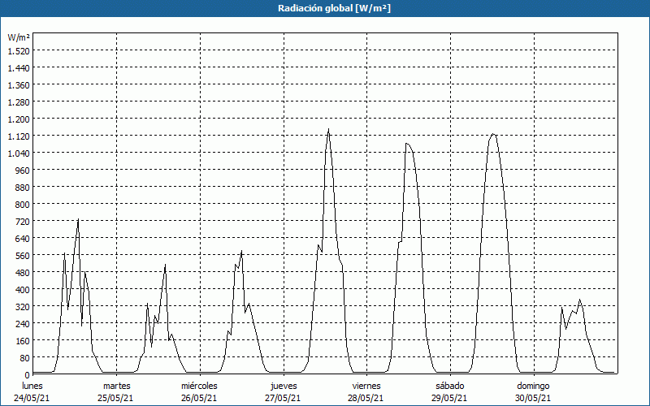Click the 720 y-axis value
Image resolution: width=650 pixels, height=406 pixels.
click(x=23, y=221)
